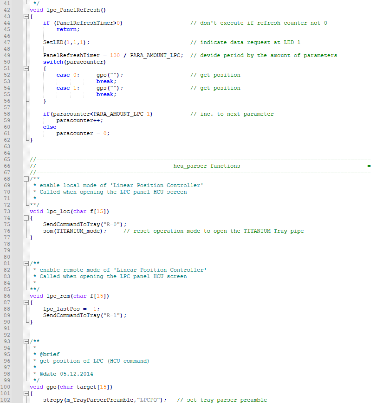
Task: Fold the @brief comment block for gpo
Action: 26,341
